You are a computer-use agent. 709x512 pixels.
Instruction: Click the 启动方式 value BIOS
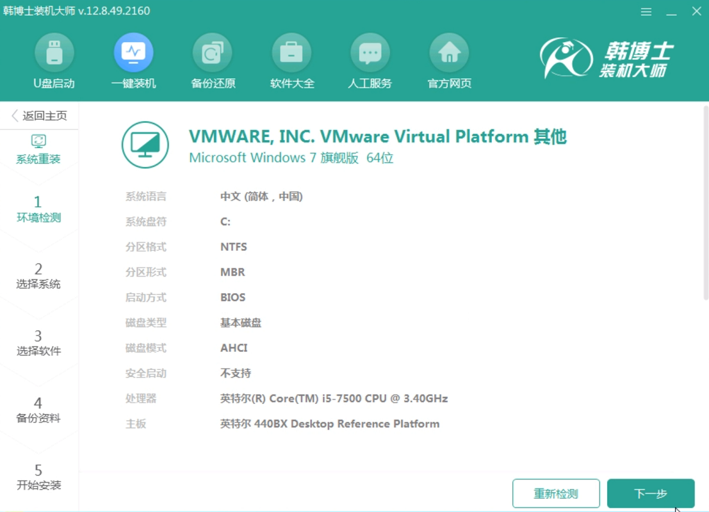click(233, 298)
